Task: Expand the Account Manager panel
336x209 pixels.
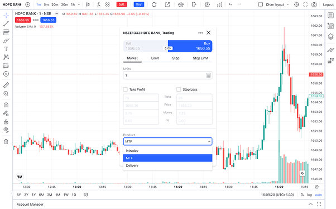Action: click(x=310, y=205)
